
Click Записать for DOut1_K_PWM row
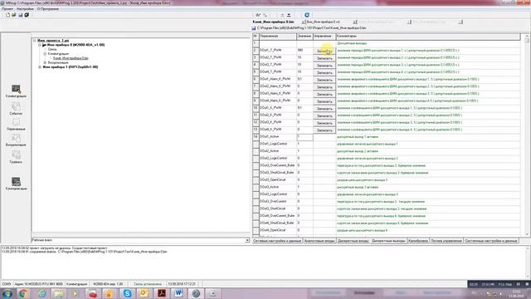pos(324,109)
